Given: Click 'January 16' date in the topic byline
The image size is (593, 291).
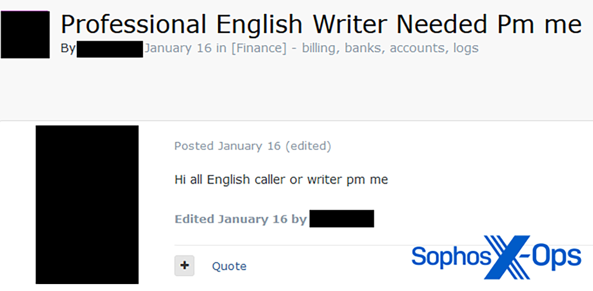Looking at the screenshot, I should [178, 48].
